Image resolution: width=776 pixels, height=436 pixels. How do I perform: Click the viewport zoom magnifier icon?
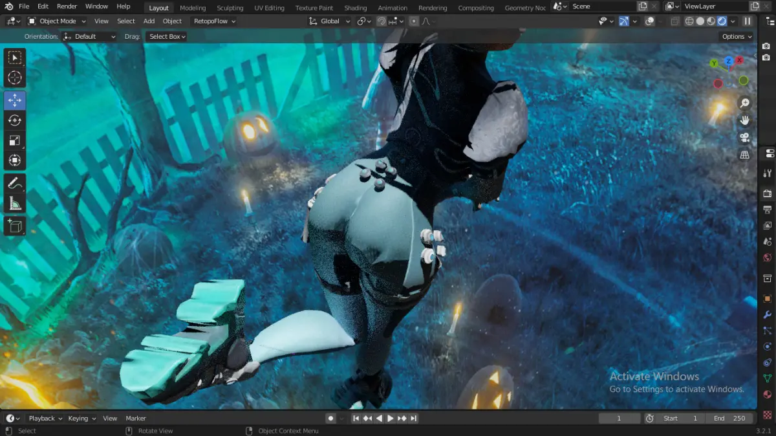[x=744, y=104]
